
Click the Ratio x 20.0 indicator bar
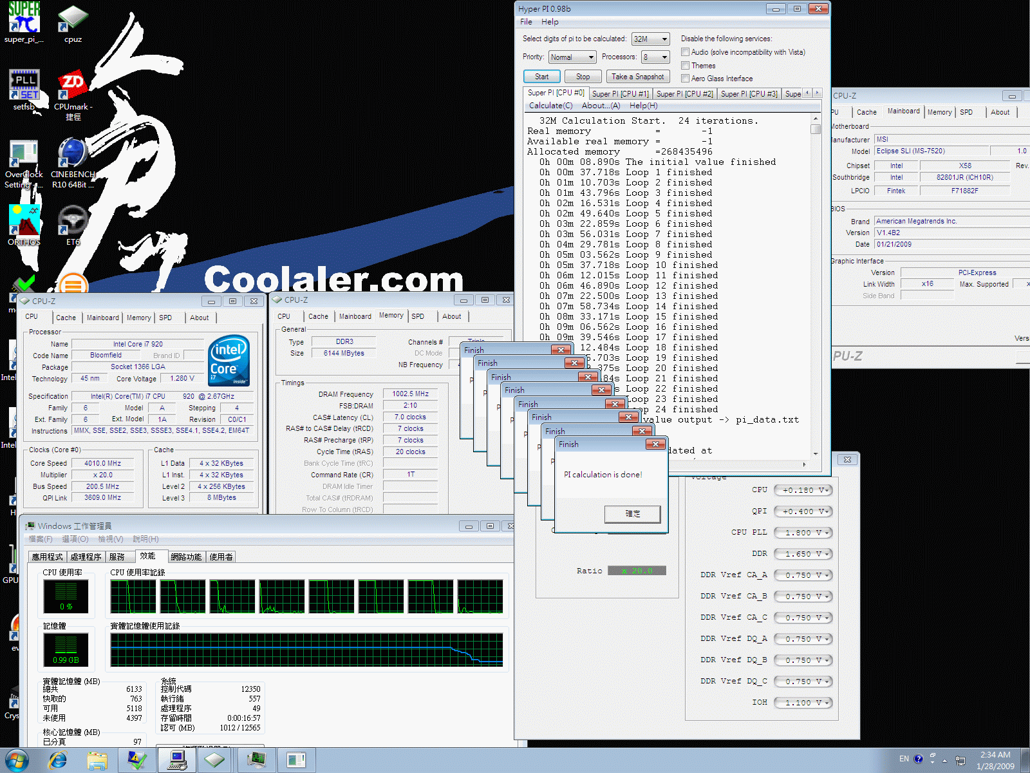[637, 571]
